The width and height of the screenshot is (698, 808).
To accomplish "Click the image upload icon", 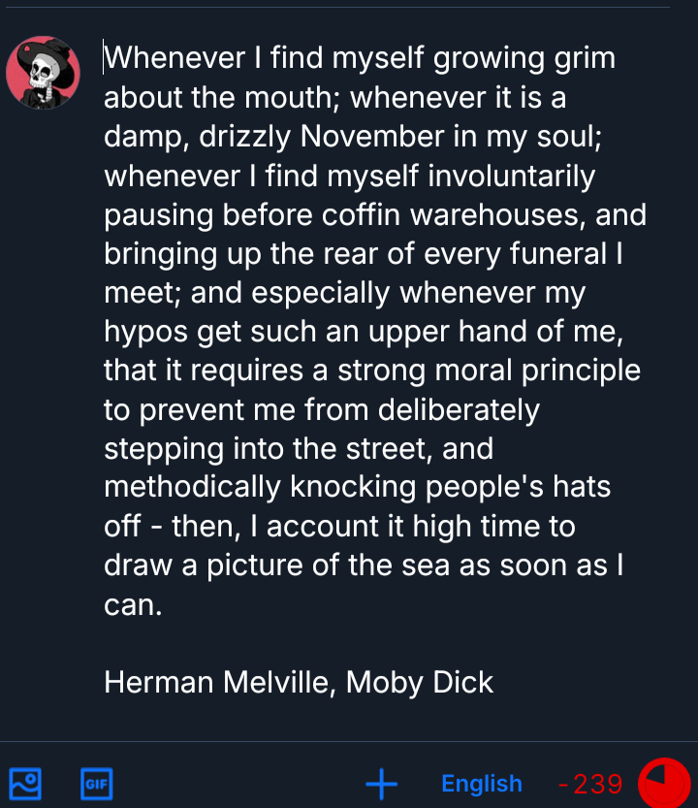I will 25,783.
